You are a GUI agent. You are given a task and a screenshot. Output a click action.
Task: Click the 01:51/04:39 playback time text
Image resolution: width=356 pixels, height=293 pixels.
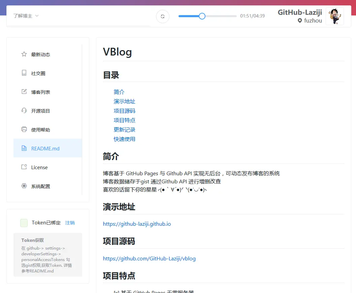coord(253,16)
